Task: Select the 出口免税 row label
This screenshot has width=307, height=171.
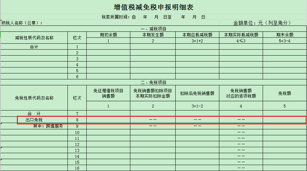Action: (34, 120)
